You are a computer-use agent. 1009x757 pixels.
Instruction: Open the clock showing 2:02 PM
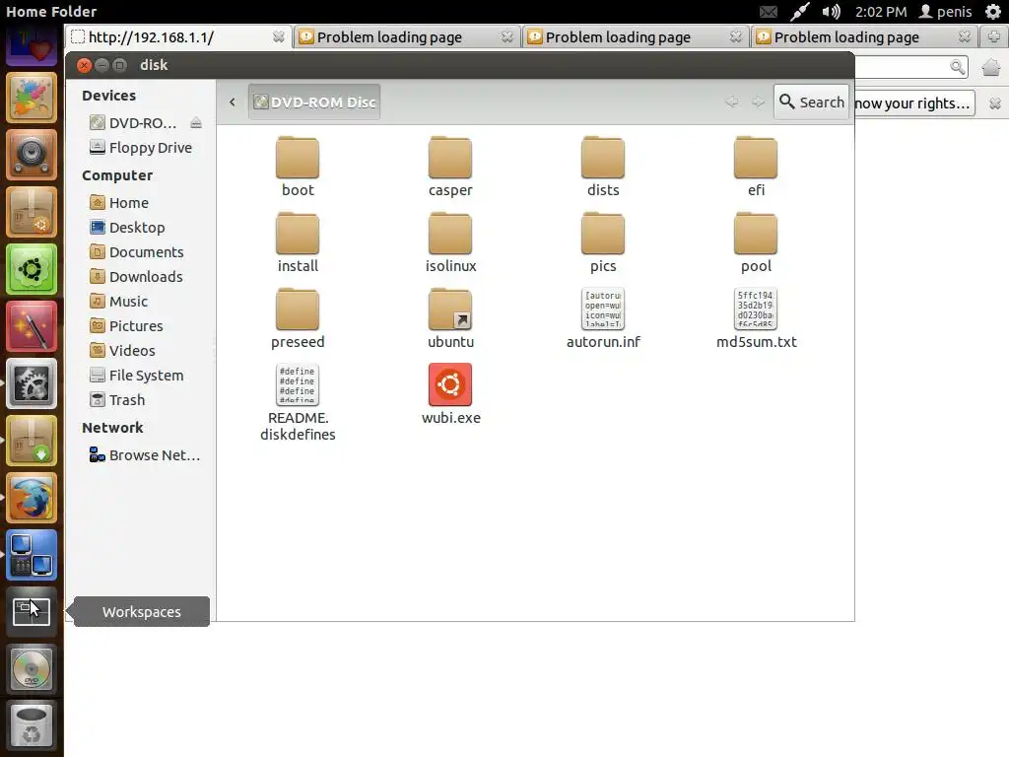point(880,12)
